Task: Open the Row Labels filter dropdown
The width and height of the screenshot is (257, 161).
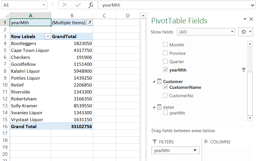Action: pos(48,36)
